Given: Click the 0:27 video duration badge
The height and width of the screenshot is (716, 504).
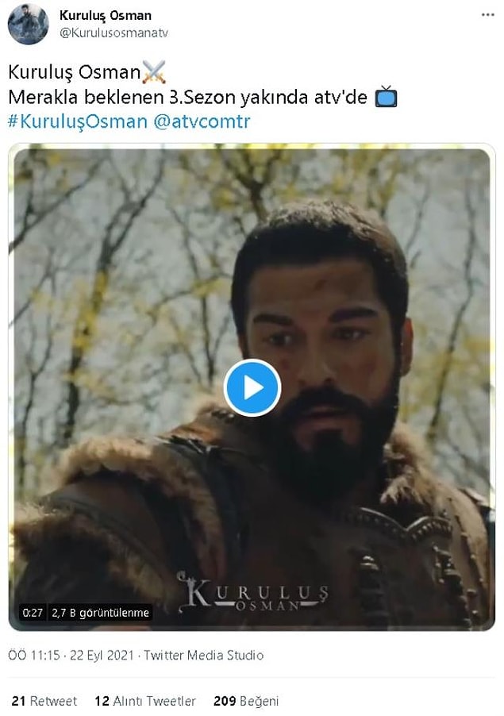Looking at the screenshot, I should (33, 613).
